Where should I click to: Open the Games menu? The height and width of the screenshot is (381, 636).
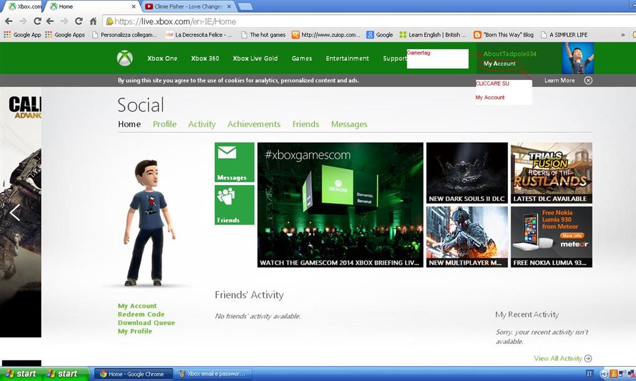302,58
